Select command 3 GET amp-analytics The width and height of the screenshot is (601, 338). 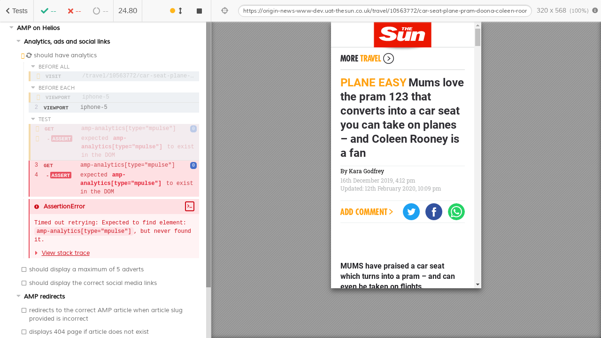[x=114, y=165]
